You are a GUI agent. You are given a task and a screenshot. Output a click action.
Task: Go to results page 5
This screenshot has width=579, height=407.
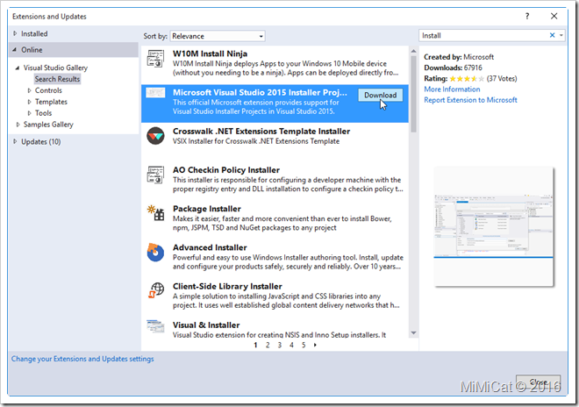click(304, 345)
